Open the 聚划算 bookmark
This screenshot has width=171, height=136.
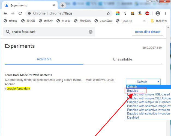[28, 21]
